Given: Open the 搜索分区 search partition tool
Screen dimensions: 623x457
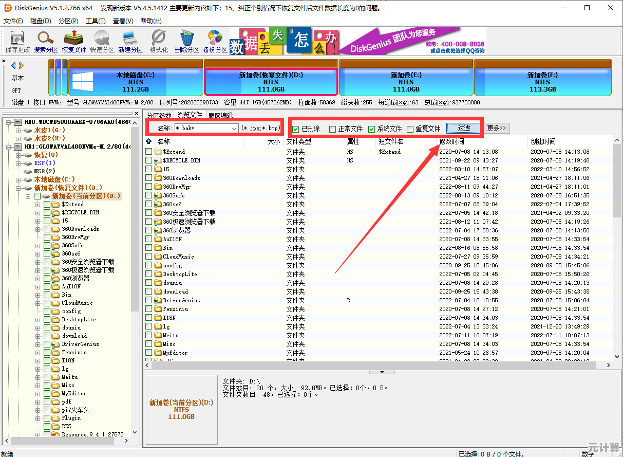Looking at the screenshot, I should [x=46, y=41].
